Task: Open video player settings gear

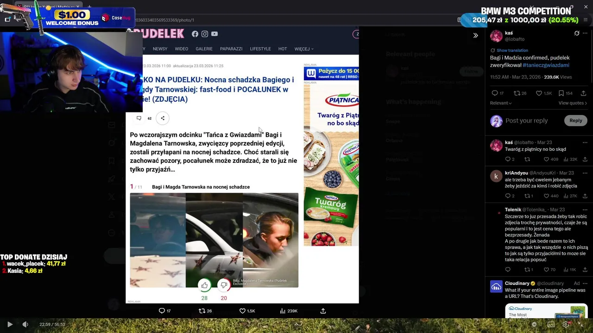Action: [566, 324]
